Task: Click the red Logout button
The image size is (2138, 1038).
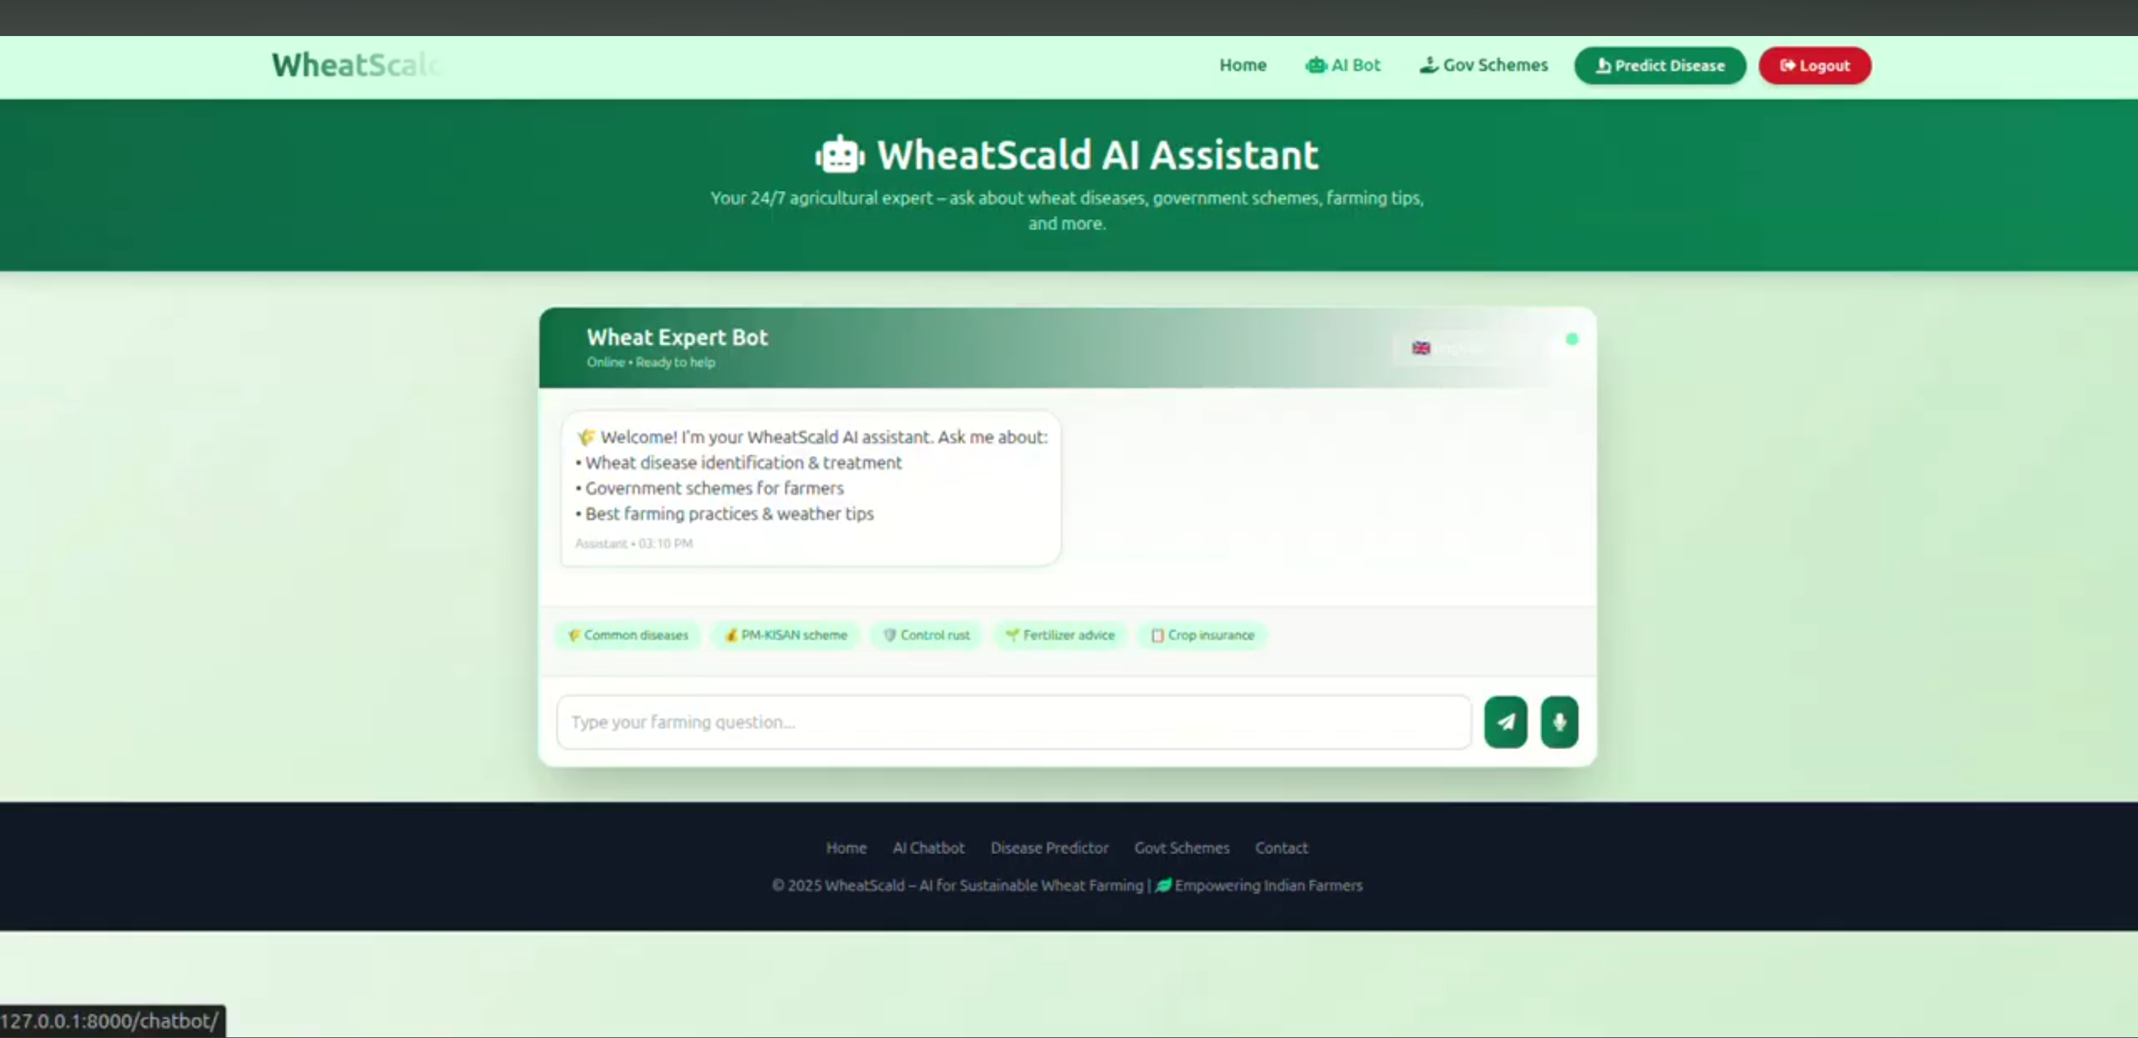Action: tap(1815, 65)
